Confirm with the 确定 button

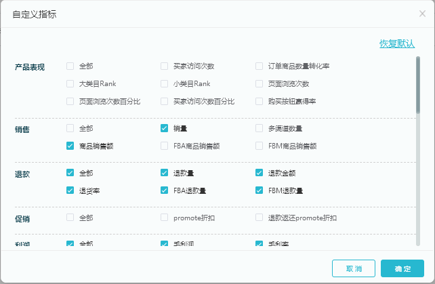click(x=402, y=268)
